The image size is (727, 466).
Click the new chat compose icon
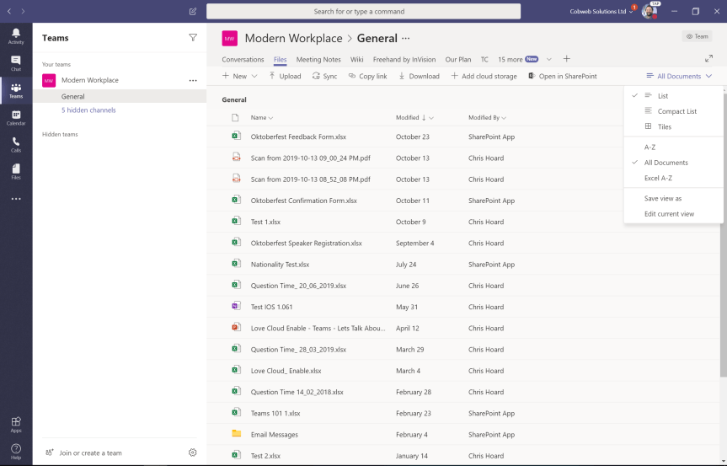[193, 12]
